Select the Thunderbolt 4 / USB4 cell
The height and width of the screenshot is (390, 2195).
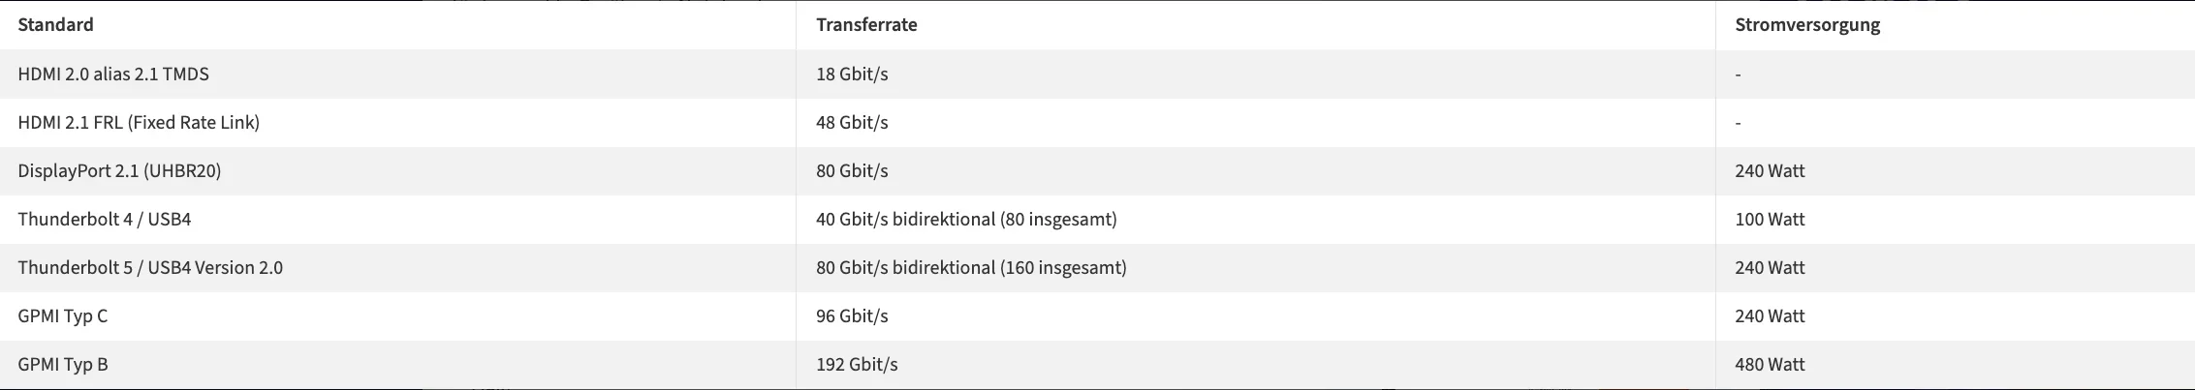105,220
